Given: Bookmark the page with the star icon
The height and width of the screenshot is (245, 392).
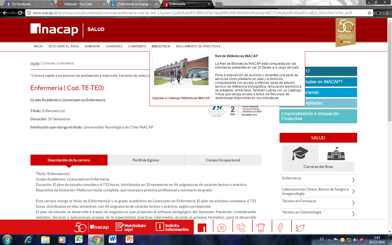Looking at the screenshot, I should coord(369,13).
